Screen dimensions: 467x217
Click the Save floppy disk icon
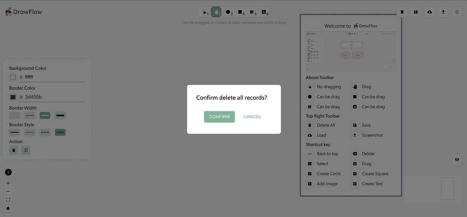coord(416,12)
